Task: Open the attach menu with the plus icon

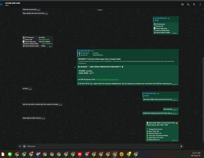Action: click(20, 146)
